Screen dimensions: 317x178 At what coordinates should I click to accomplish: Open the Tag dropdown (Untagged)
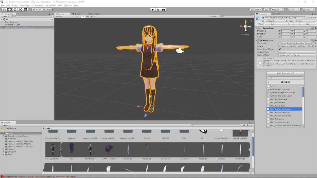click(x=276, y=21)
